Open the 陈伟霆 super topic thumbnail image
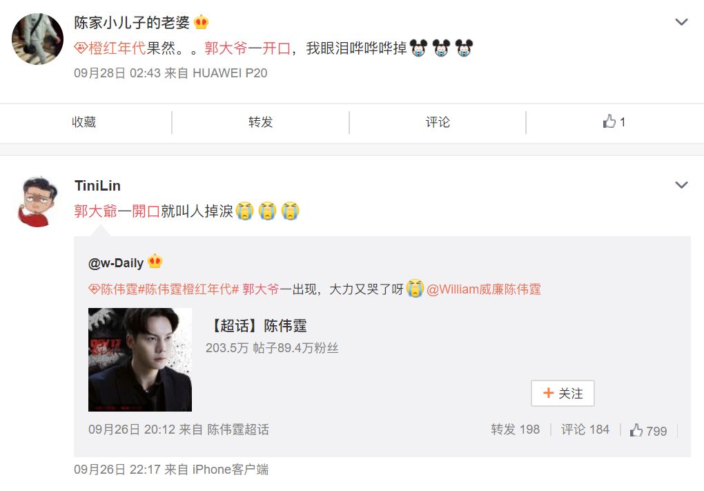The image size is (704, 491). point(140,359)
